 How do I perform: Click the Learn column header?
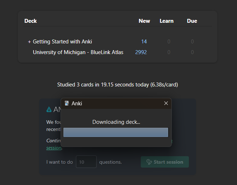(x=166, y=21)
